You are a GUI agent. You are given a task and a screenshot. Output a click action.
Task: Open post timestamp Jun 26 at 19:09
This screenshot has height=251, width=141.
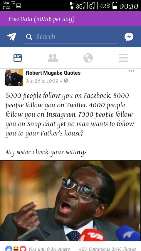(42, 81)
